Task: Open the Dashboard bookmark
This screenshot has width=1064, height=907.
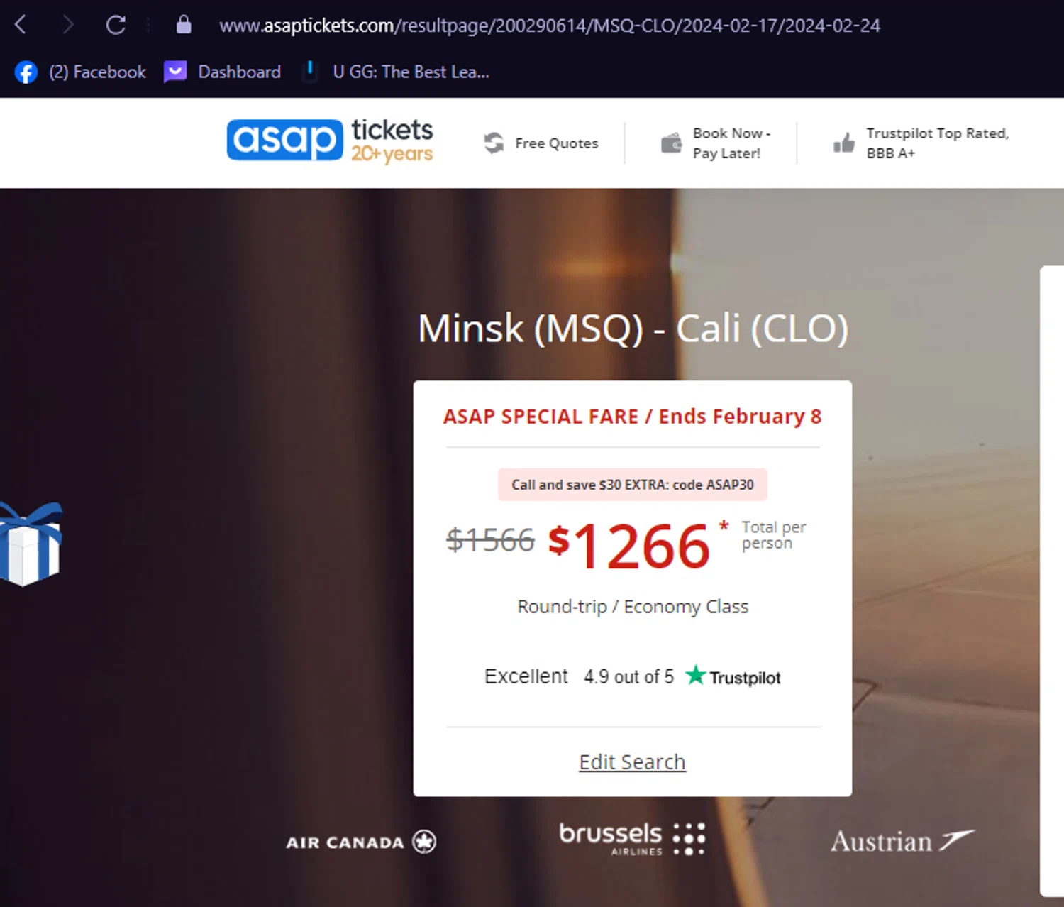Action: (x=223, y=72)
